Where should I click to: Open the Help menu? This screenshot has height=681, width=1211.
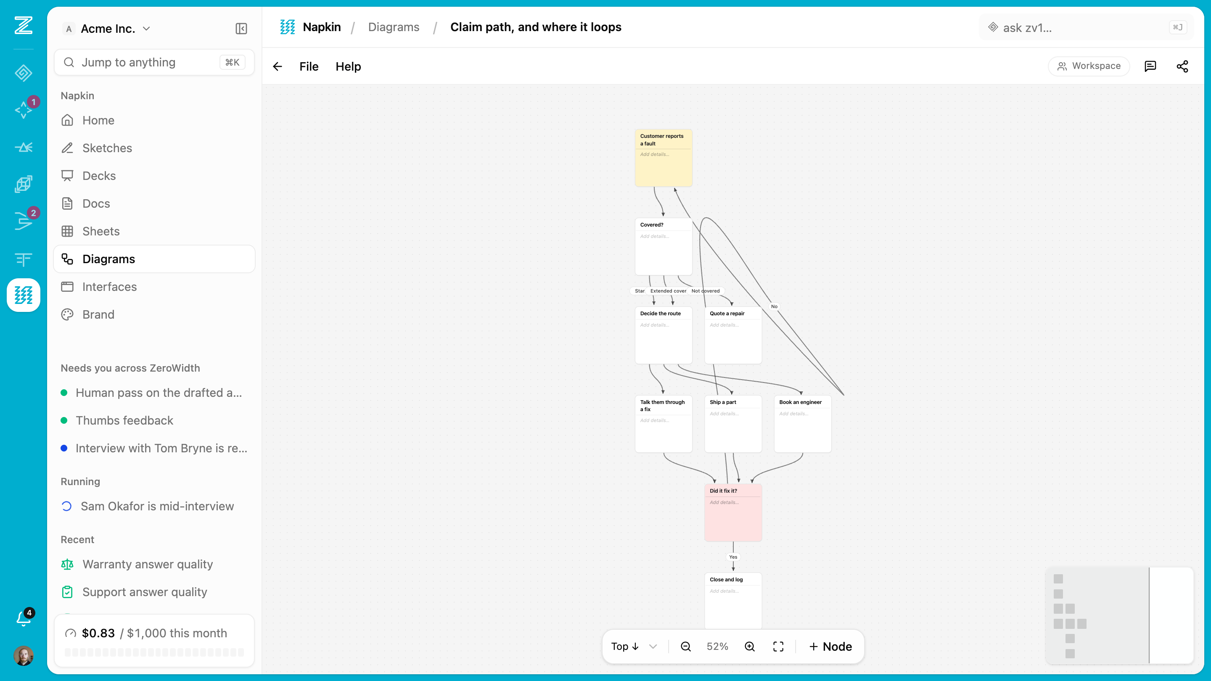click(x=348, y=66)
